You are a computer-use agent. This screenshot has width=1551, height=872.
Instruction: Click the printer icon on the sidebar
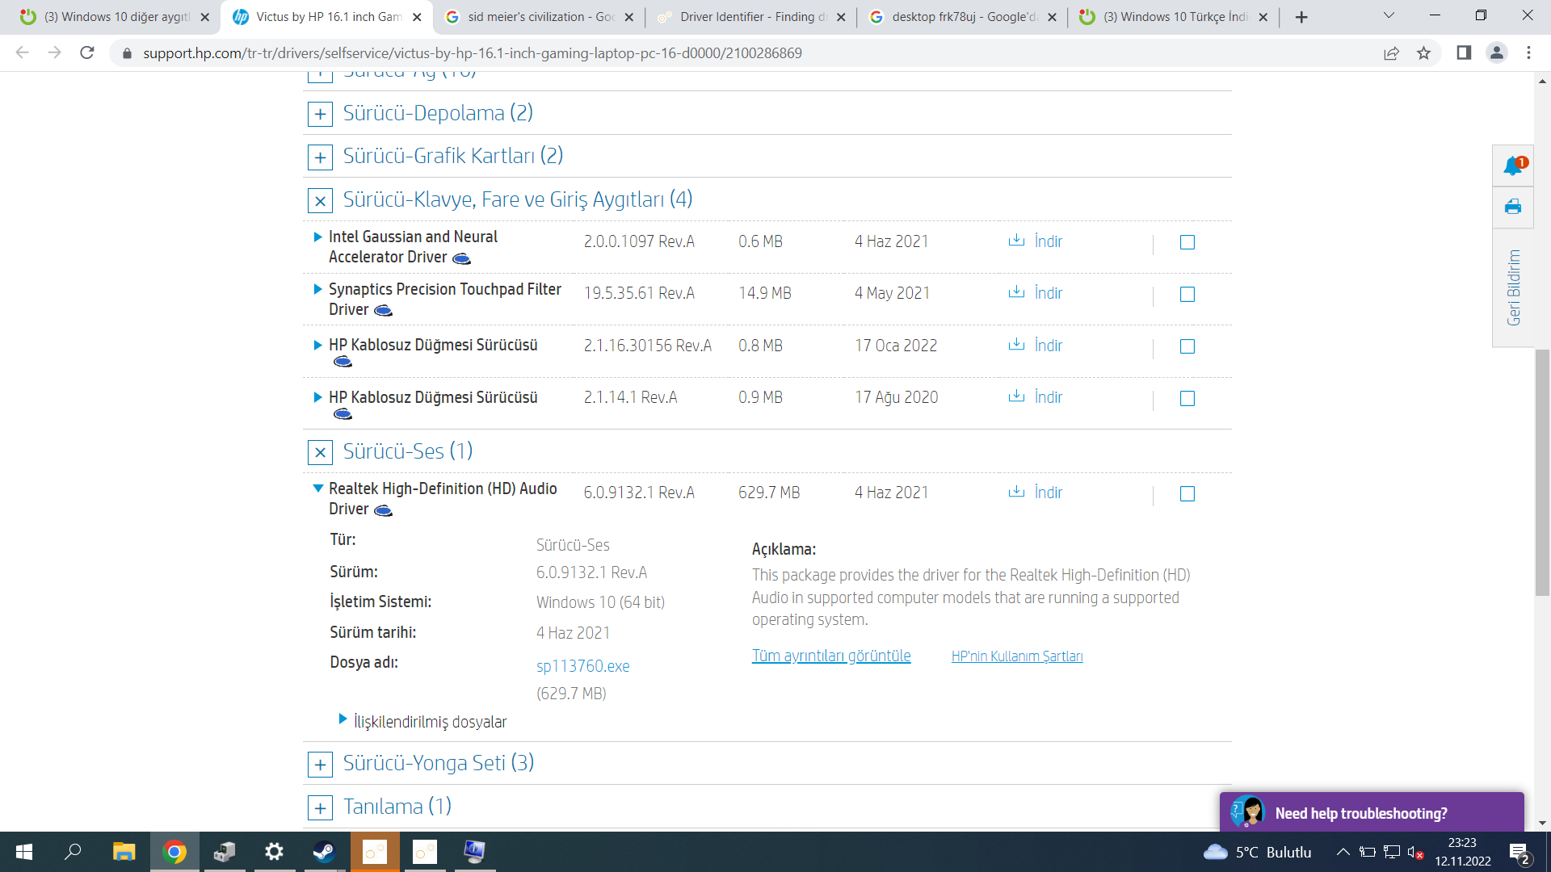1513,208
